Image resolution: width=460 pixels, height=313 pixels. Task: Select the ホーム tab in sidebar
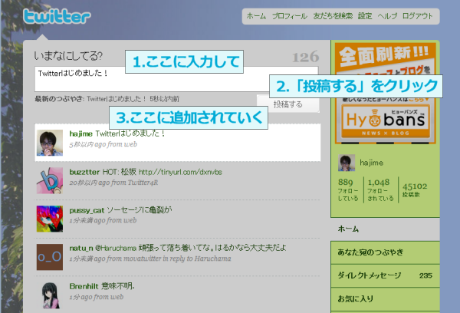click(385, 229)
